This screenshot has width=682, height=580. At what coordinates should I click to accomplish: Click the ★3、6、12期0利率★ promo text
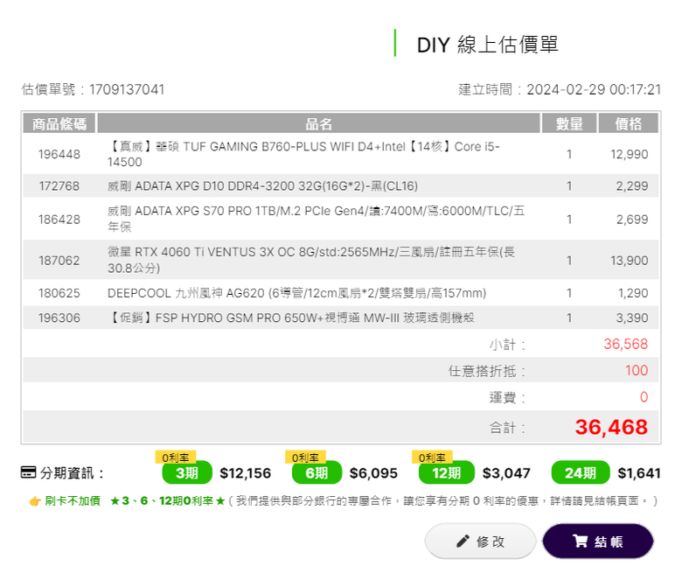pos(168,500)
